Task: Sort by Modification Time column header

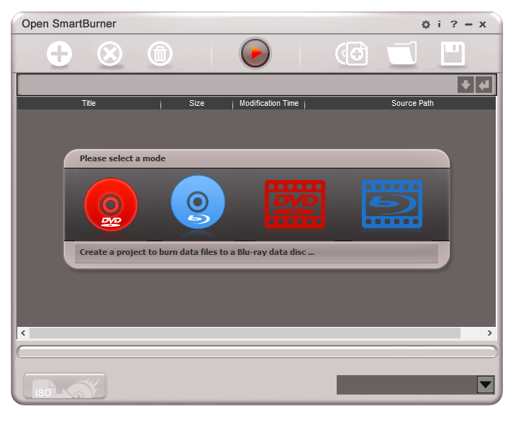Action: point(269,103)
